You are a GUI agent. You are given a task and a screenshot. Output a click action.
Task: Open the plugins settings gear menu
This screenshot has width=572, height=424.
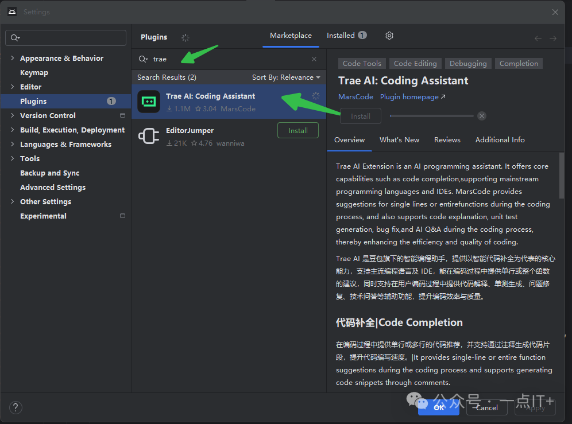389,36
